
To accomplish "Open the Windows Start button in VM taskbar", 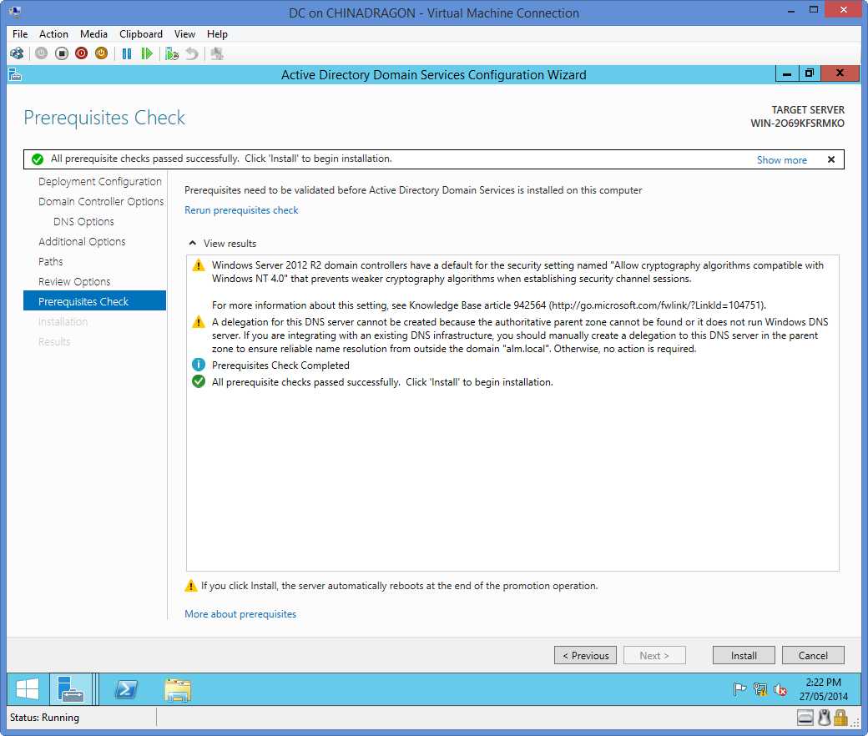I will [27, 689].
